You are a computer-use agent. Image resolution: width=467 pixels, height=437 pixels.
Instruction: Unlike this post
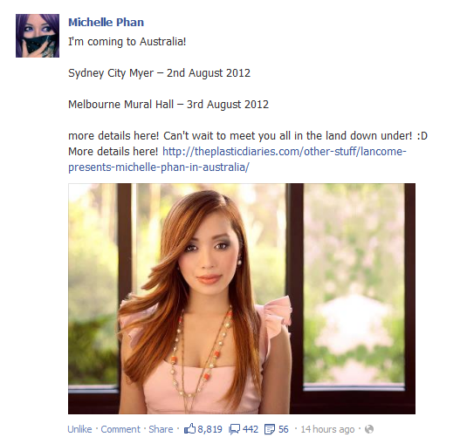79,429
